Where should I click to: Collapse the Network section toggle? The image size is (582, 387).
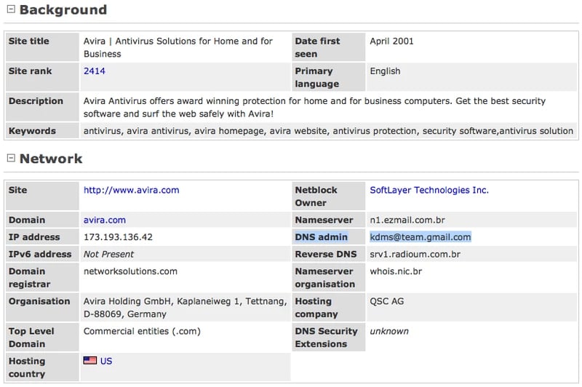pos(10,159)
